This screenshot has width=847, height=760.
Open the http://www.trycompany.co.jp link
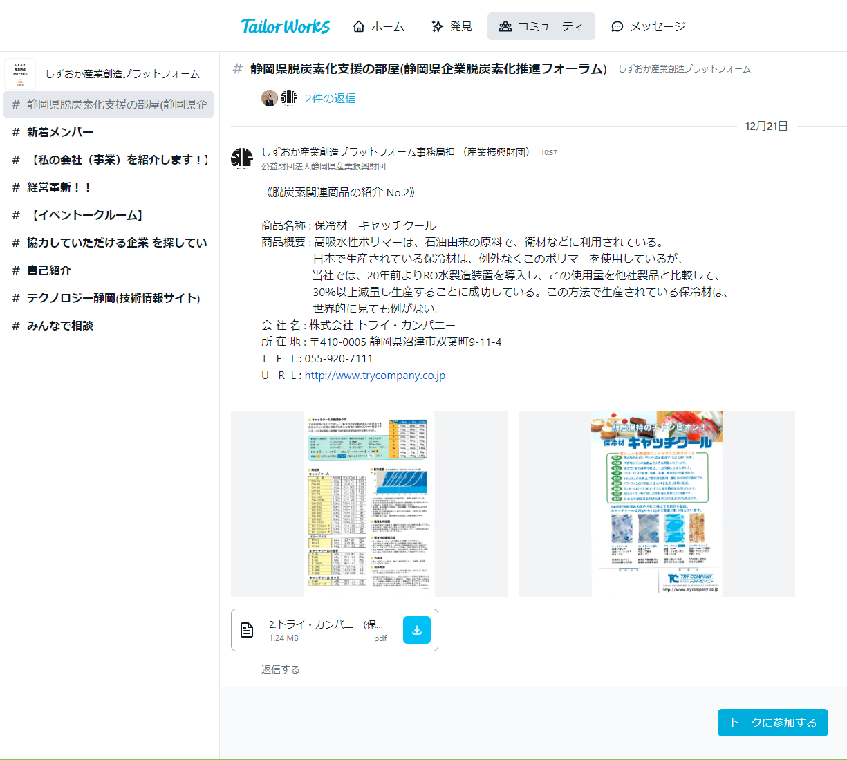click(x=375, y=376)
